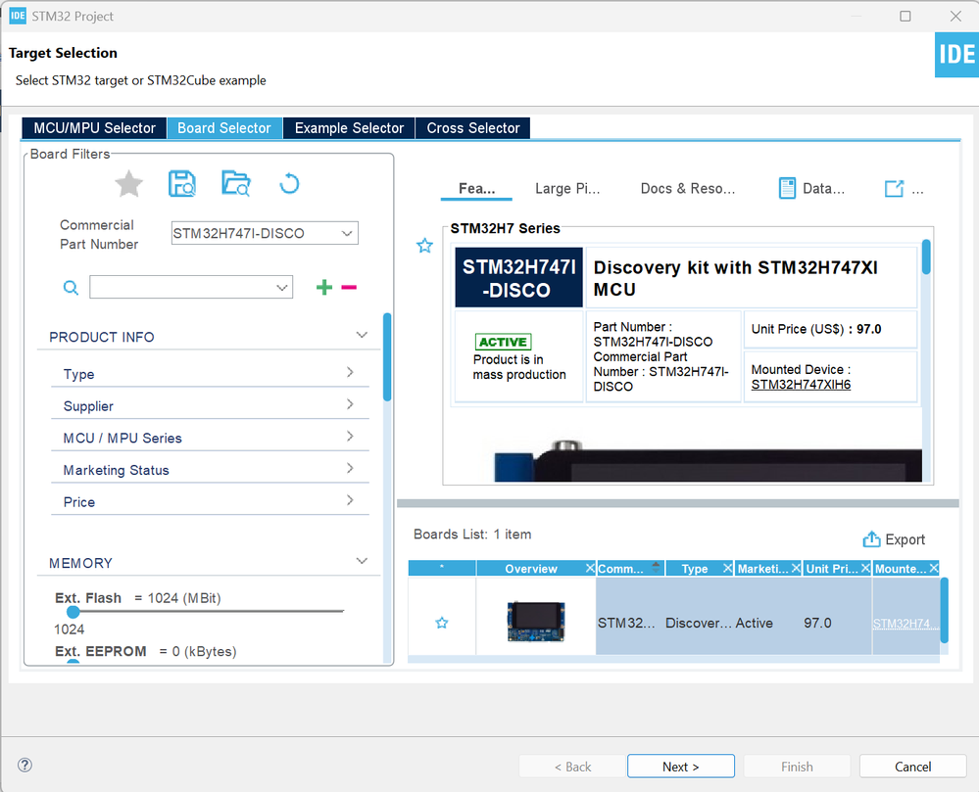Remove the Unit Price column
The image size is (979, 792).
click(x=865, y=568)
